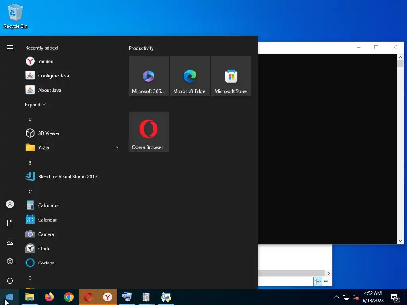Jump to the '#' letter header
Image resolution: width=407 pixels, height=305 pixels.
coord(30,120)
